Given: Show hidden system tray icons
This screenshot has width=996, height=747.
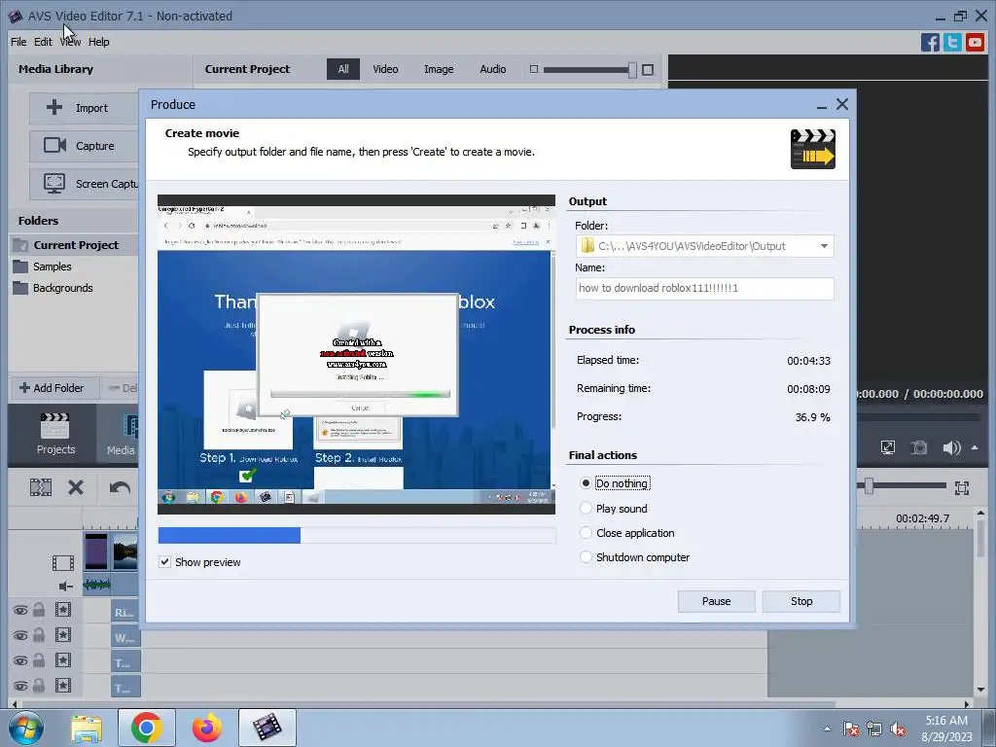Looking at the screenshot, I should (x=827, y=729).
